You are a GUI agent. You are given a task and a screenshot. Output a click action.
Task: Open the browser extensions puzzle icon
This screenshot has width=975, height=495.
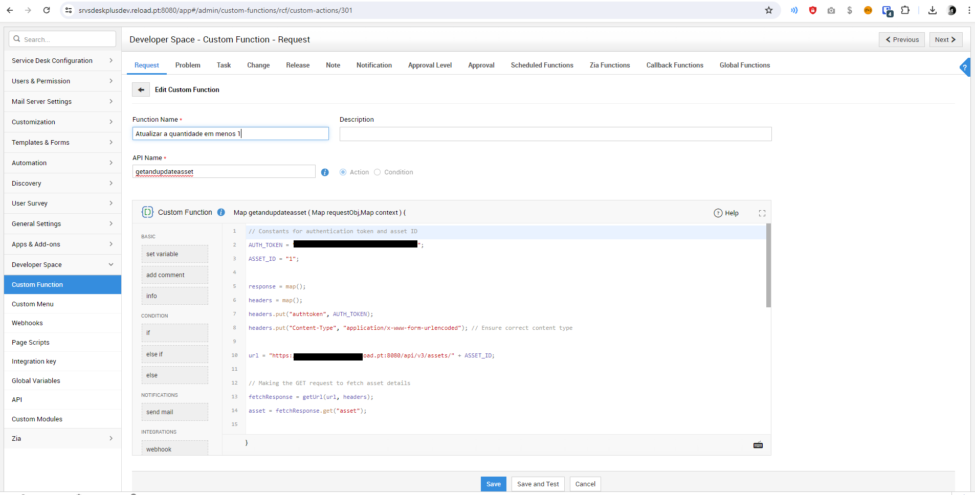(x=905, y=10)
